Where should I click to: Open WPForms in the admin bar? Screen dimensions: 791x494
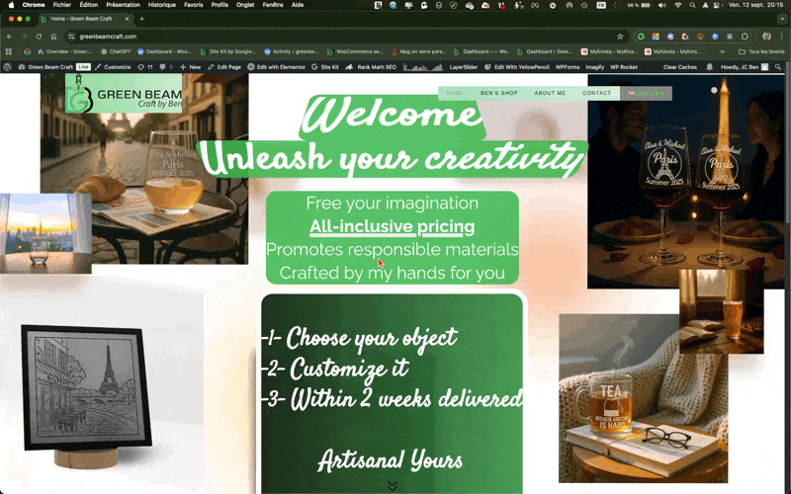point(567,67)
